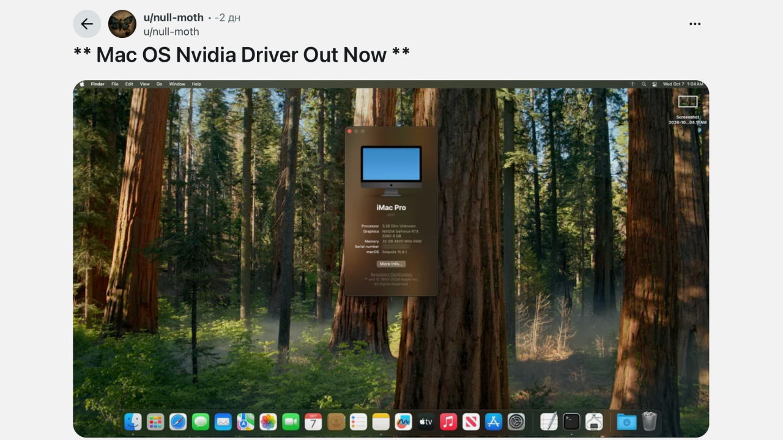
Task: Open the Window menu
Action: point(177,84)
